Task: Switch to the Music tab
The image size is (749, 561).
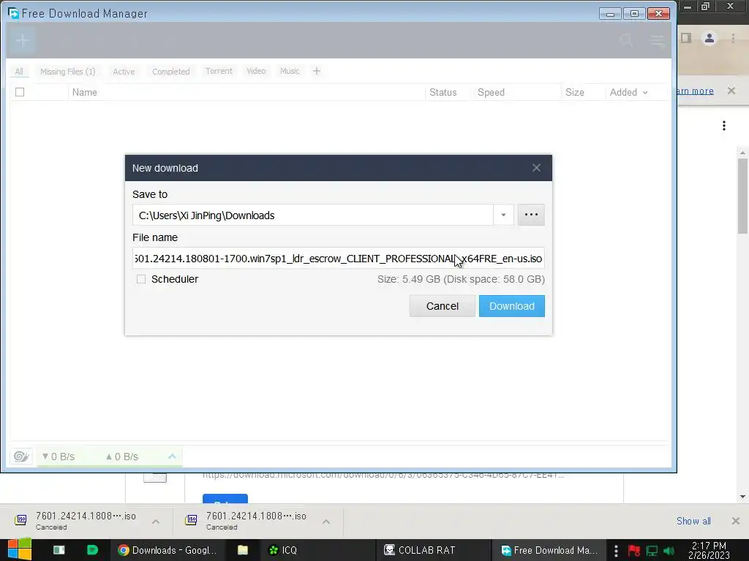Action: tap(290, 71)
